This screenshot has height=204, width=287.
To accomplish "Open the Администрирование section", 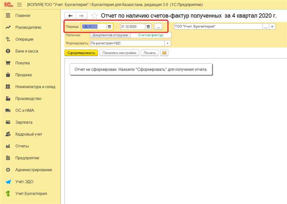I will coord(34,170).
